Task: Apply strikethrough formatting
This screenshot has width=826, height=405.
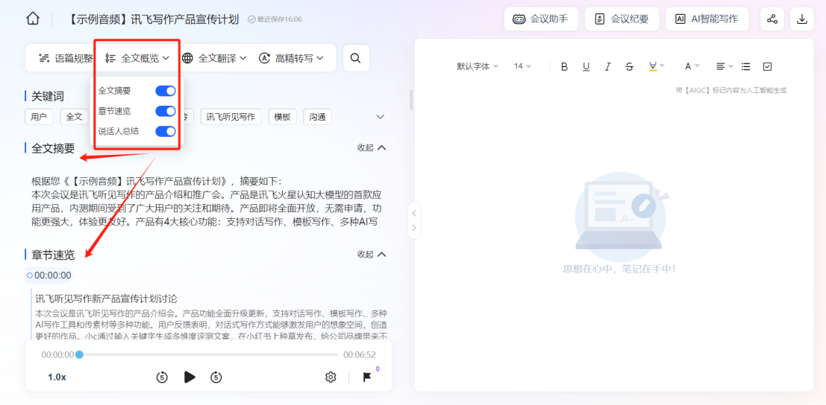Action: point(629,67)
